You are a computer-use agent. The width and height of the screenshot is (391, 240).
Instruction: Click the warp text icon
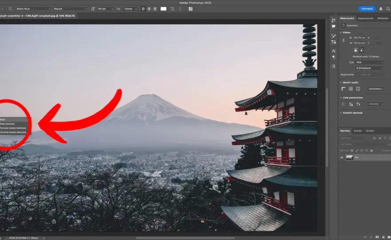click(172, 9)
